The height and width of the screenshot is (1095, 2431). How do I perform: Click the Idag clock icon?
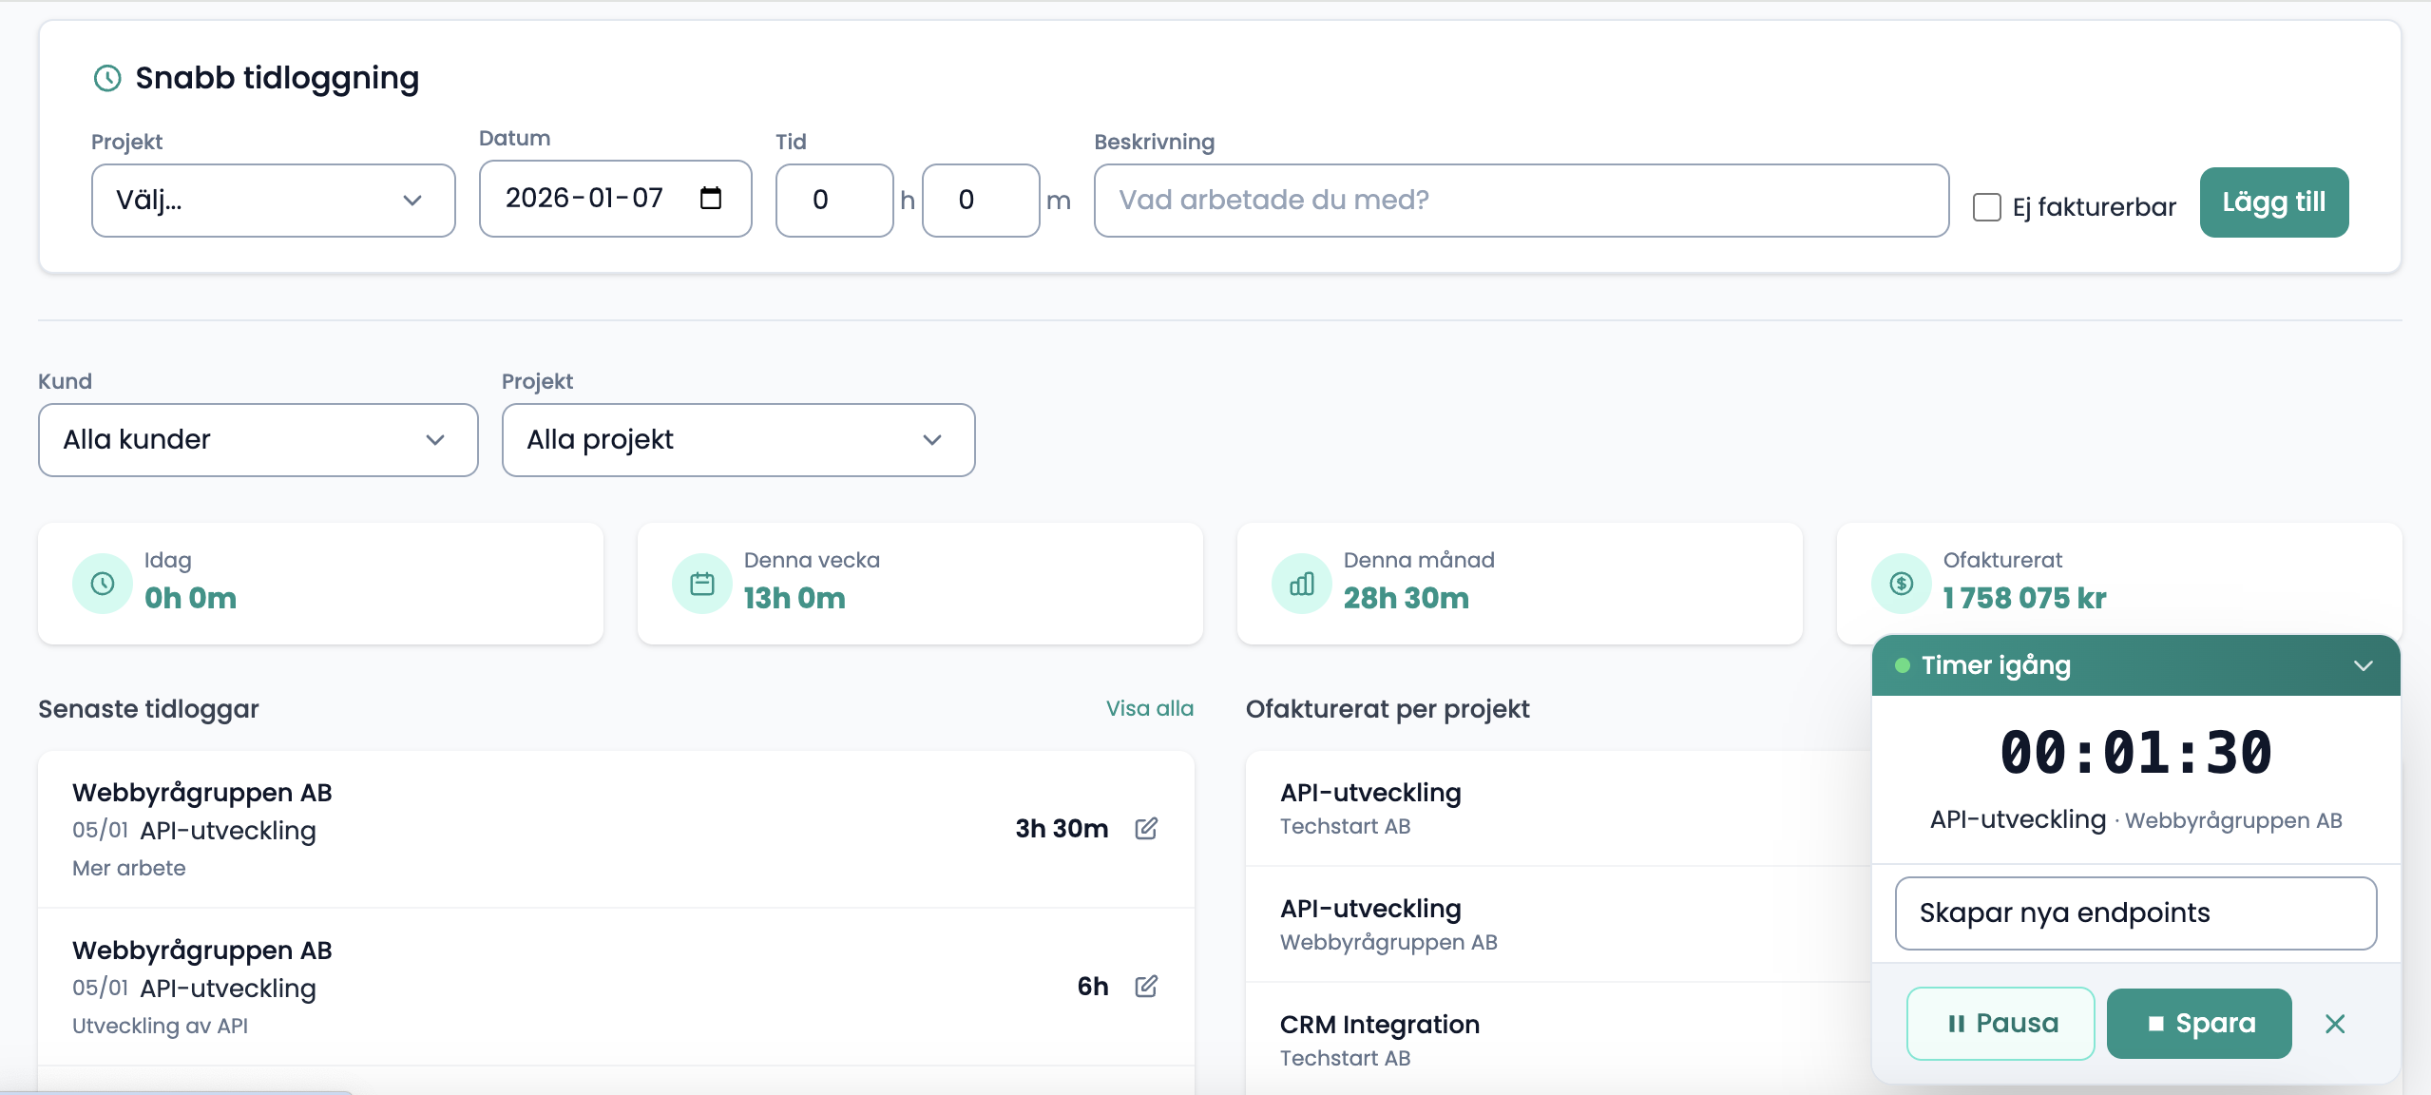(x=103, y=584)
